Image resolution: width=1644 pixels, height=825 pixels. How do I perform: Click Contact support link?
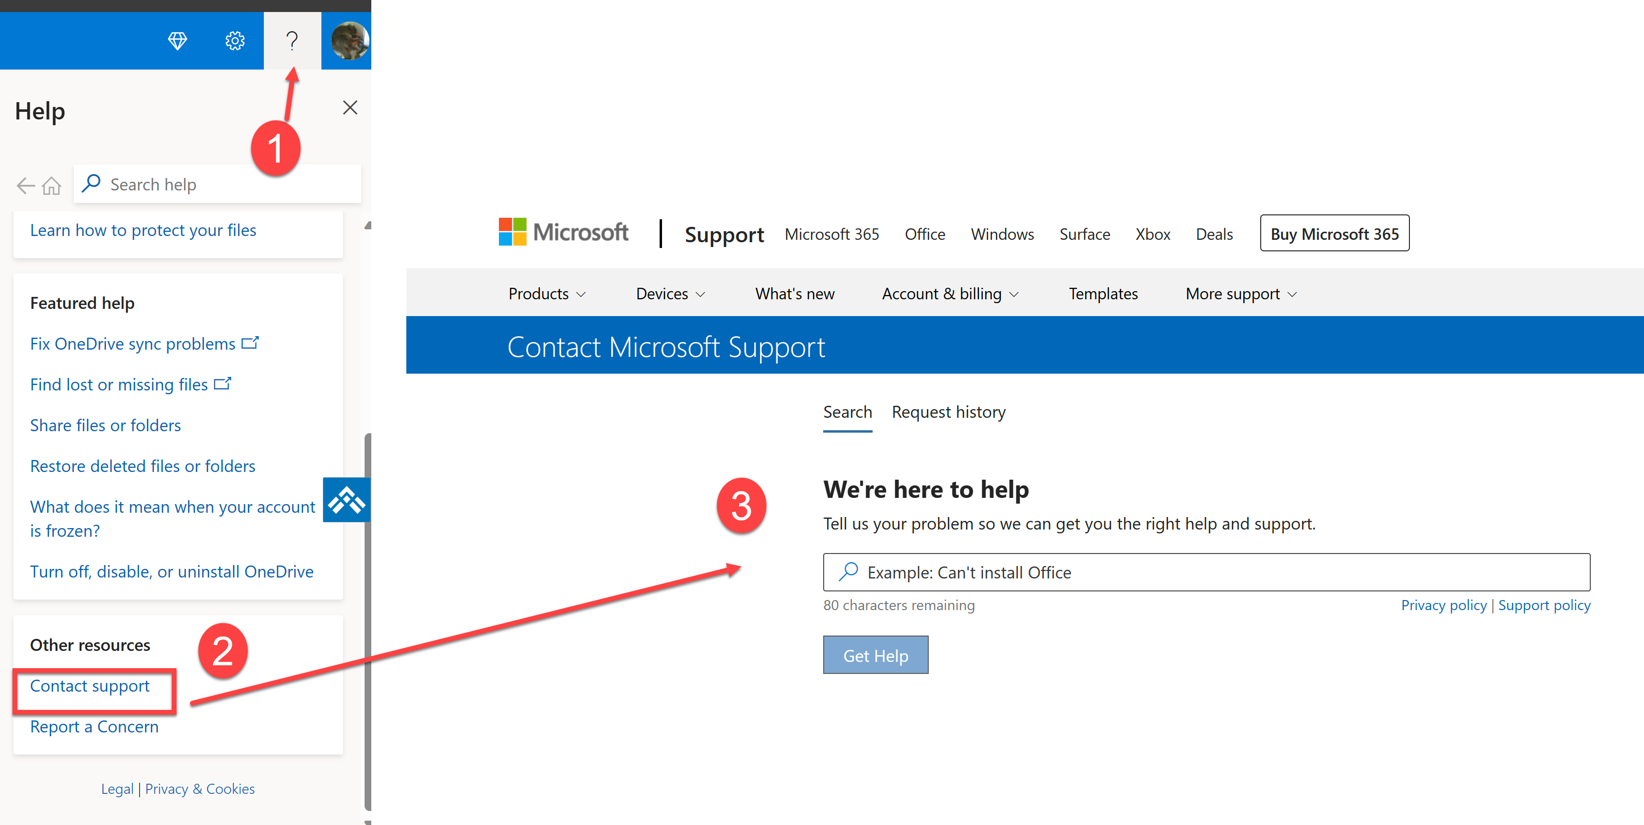89,686
